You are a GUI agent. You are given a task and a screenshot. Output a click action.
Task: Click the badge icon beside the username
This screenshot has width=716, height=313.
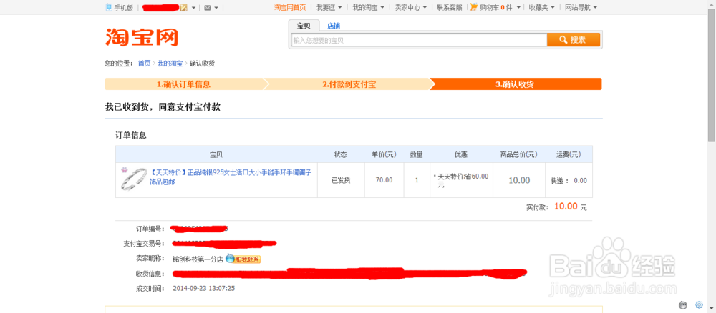coord(184,8)
